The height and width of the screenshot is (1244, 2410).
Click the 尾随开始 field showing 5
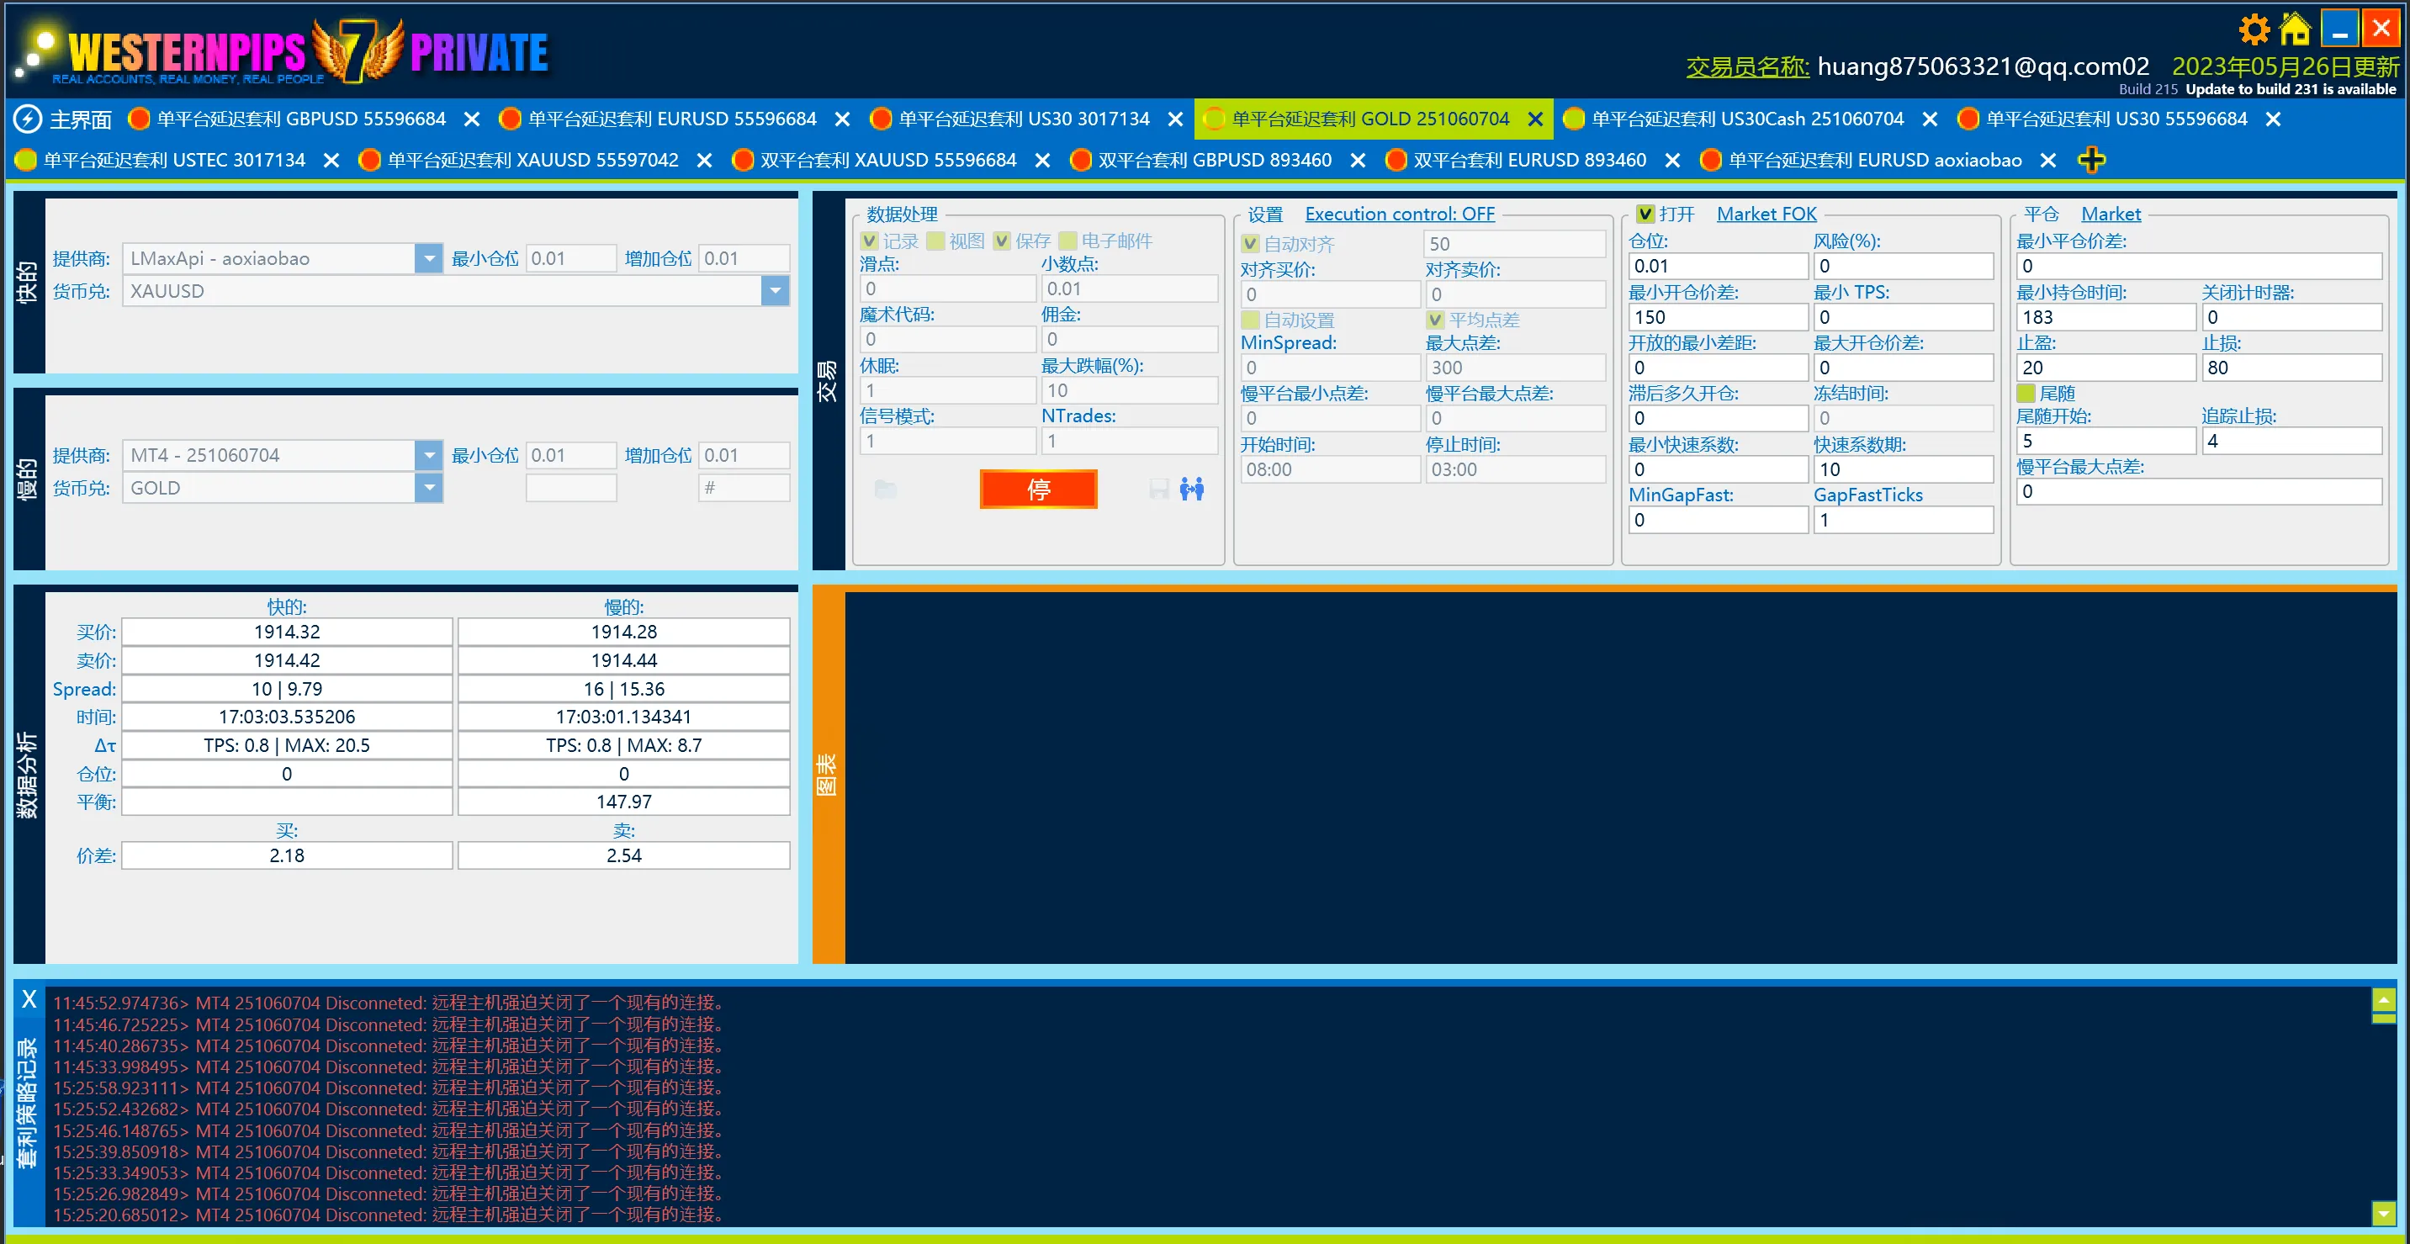2106,441
